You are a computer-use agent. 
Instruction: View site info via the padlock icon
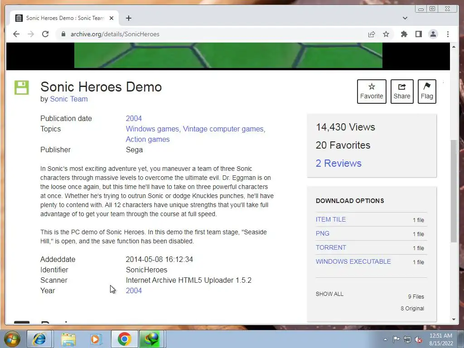(x=63, y=34)
